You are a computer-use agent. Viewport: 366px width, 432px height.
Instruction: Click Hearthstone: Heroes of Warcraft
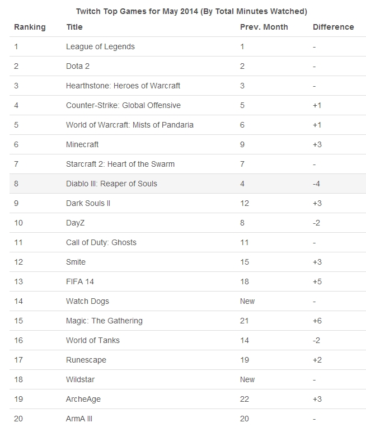(123, 86)
